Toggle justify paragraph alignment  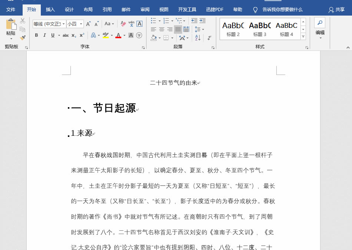[178, 29]
